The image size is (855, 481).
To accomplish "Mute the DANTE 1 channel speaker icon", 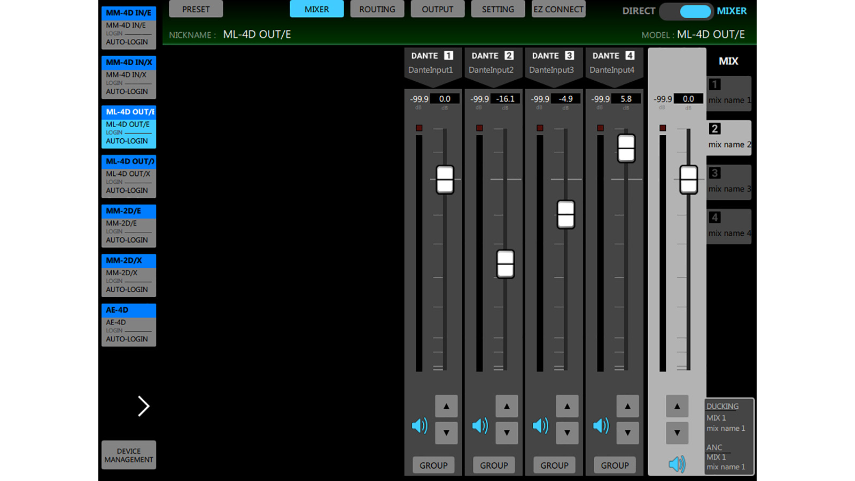I will click(419, 425).
